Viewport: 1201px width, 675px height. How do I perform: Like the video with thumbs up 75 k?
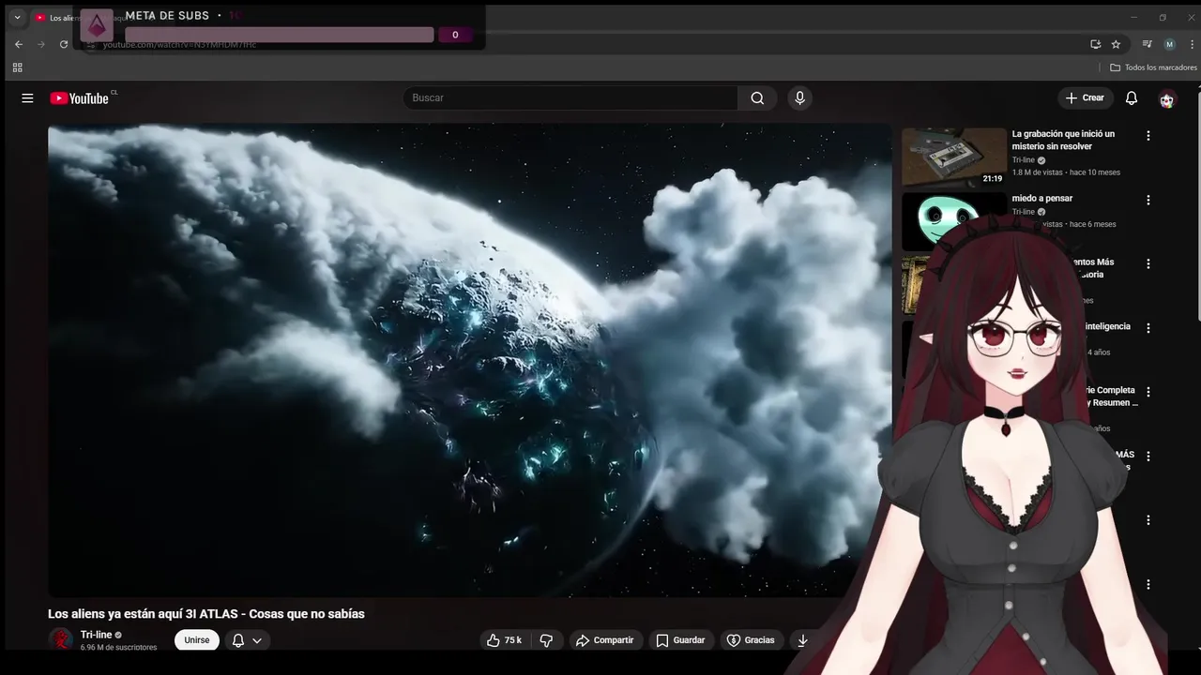(504, 640)
